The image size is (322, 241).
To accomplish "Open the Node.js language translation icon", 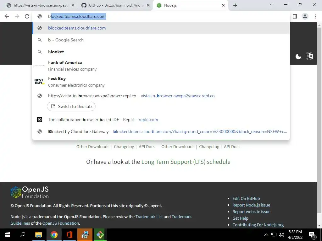I will [309, 56].
